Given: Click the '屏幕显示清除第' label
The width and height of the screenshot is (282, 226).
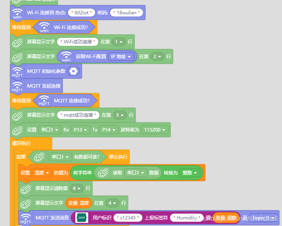Looking at the screenshot, I should tap(52, 188).
